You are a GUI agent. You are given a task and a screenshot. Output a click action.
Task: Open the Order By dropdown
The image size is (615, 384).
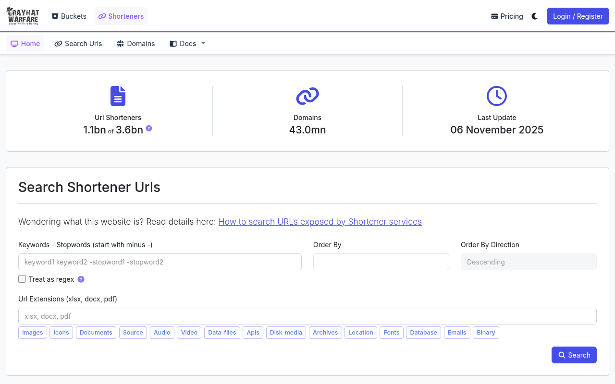click(x=381, y=262)
